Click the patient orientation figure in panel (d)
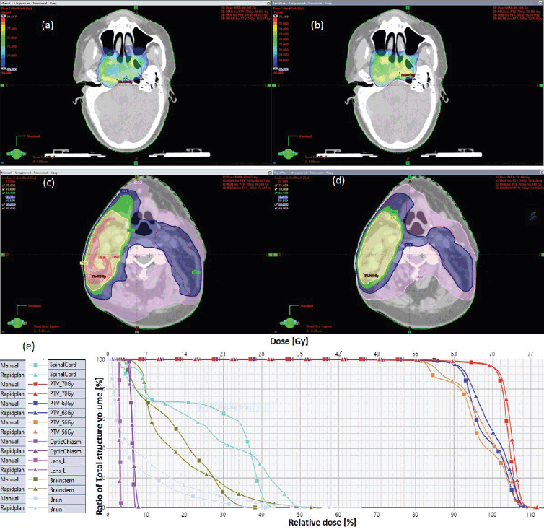The height and width of the screenshot is (532, 544). point(288,322)
